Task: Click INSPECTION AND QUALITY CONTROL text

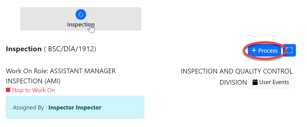Action: tap(236, 71)
